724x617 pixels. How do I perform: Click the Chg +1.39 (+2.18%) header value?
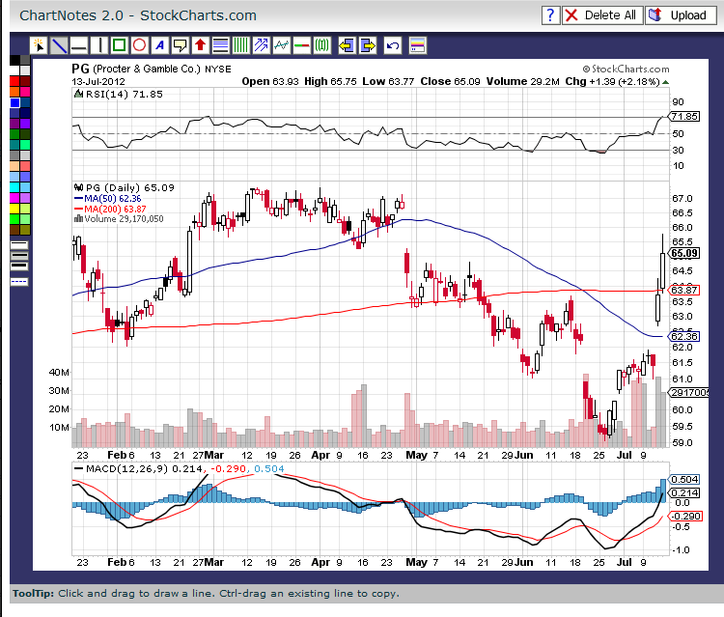(x=613, y=81)
